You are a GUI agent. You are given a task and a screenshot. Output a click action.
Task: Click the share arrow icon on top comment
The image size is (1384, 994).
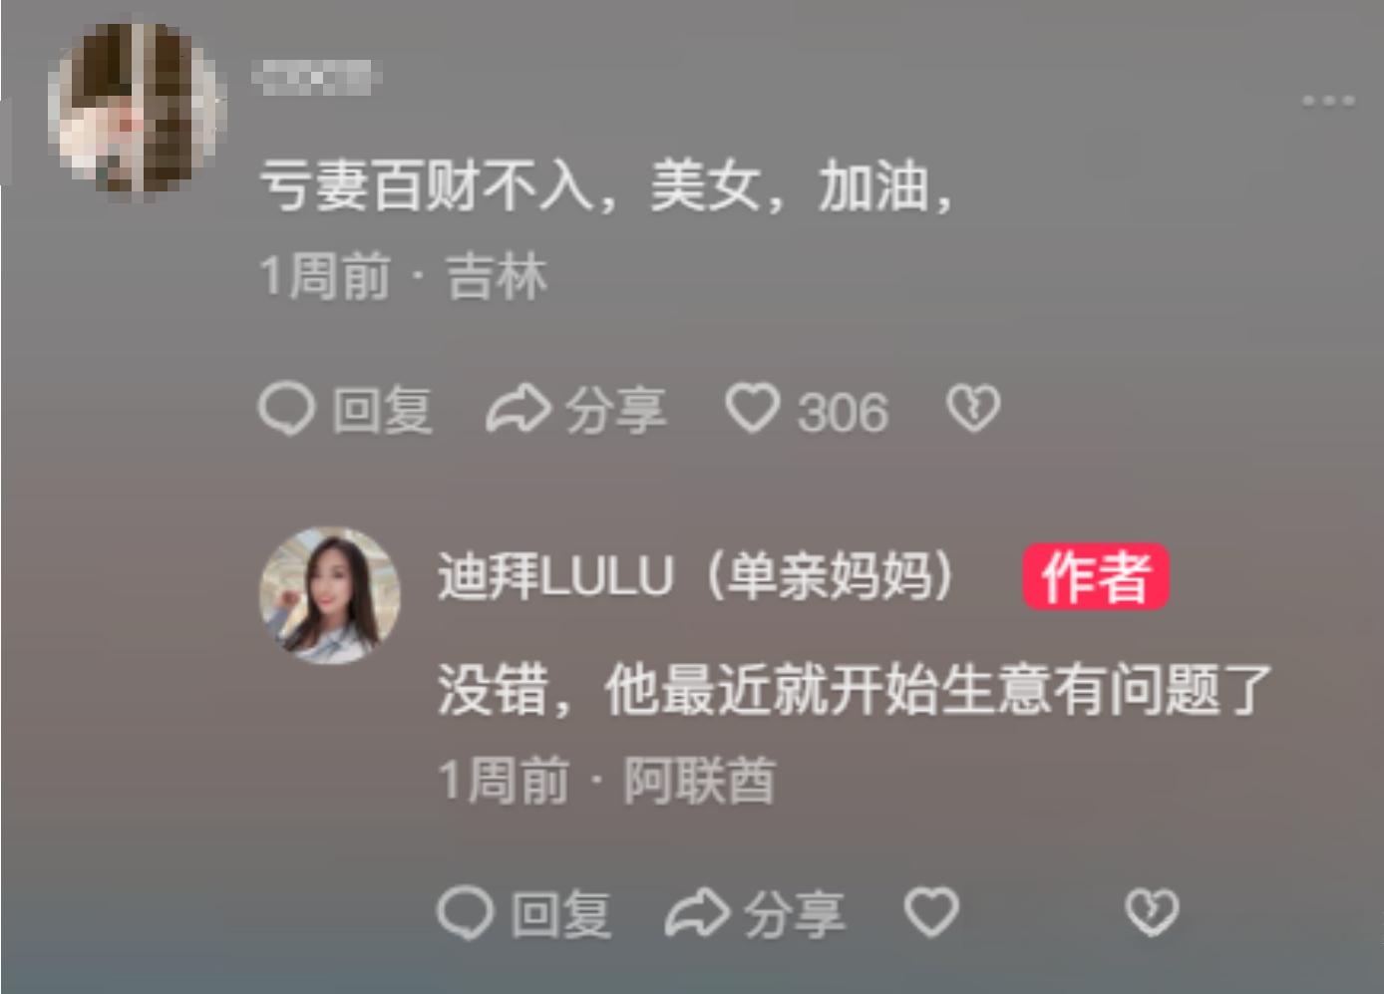pyautogui.click(x=519, y=409)
